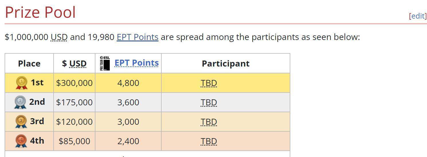Click the Place column header
Screen dimensions: 427x157
click(x=29, y=63)
